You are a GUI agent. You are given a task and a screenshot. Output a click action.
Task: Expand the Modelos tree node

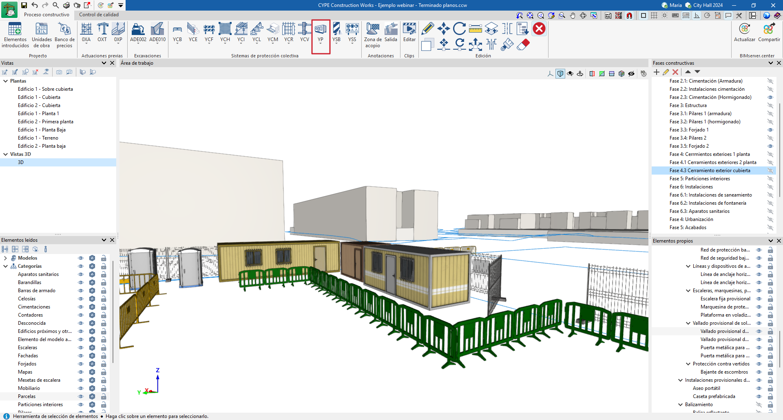coord(5,258)
